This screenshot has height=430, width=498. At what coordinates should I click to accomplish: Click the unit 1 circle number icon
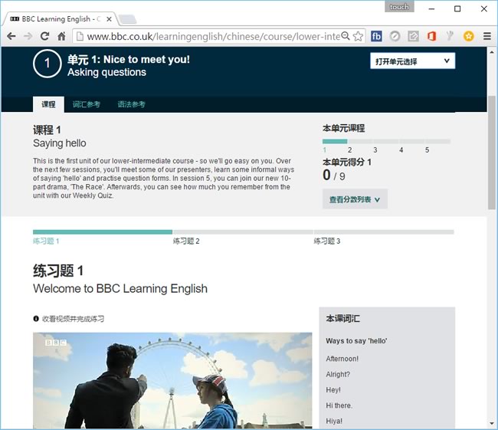[47, 64]
